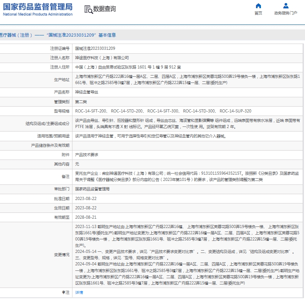Click approval department 国家药品监督管理局 value
Viewport: 305px width, 300px height.
[92, 189]
